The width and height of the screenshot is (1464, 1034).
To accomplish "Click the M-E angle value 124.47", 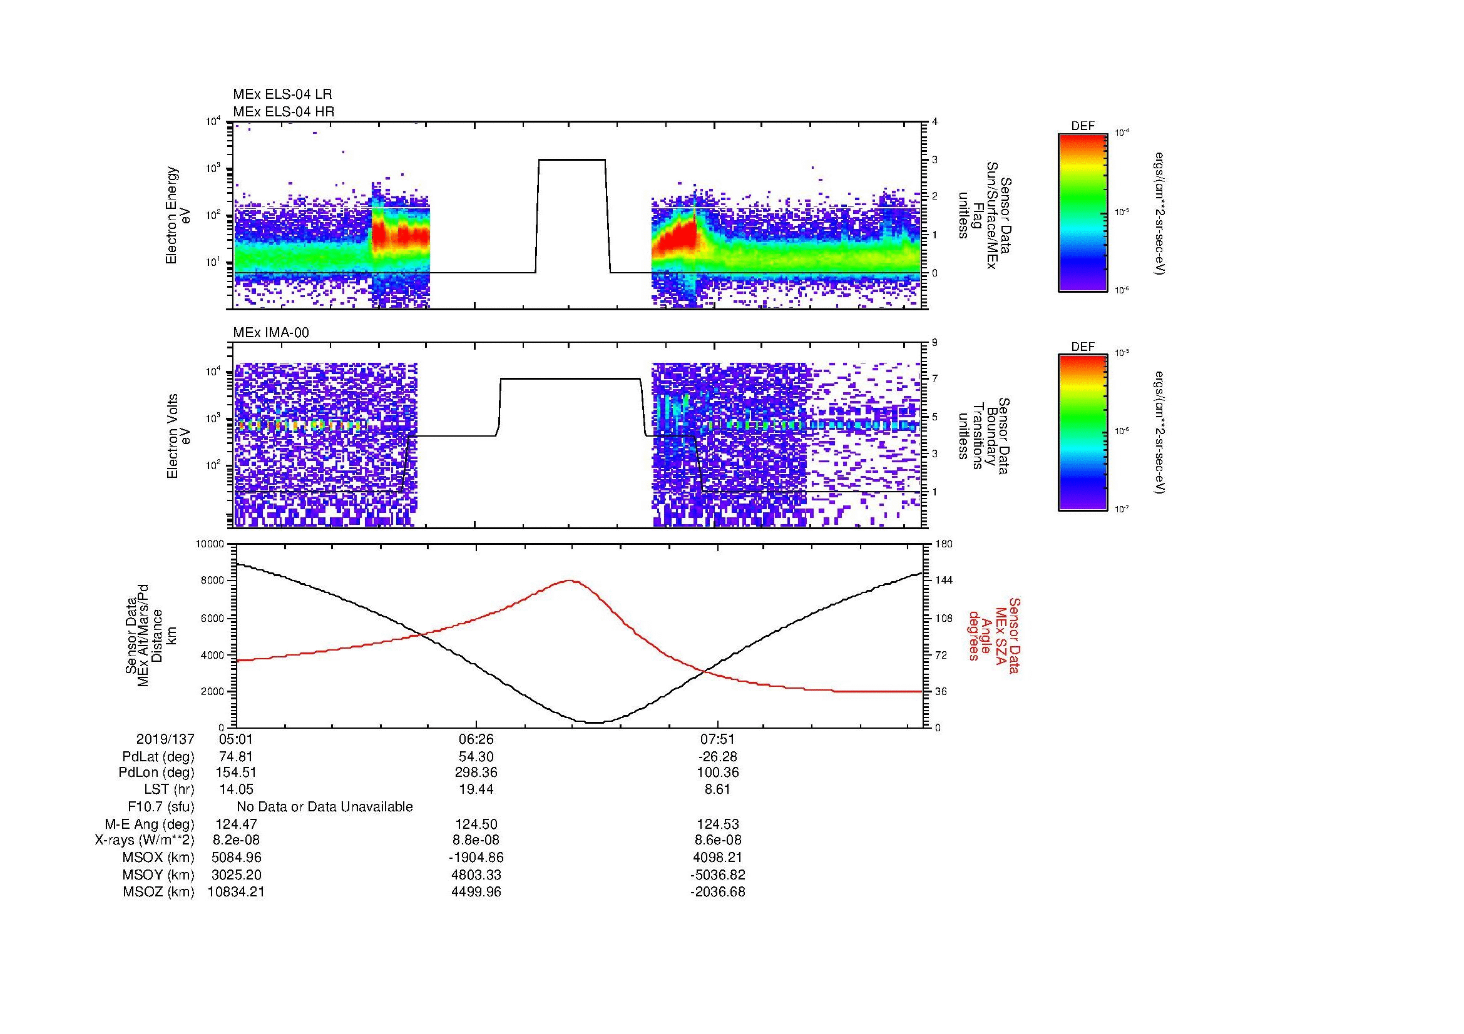I will pyautogui.click(x=236, y=824).
